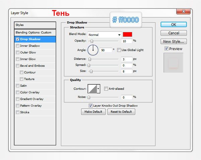201x160 pixels.
Task: Click the Noise slider handle
Action: click(89, 97)
